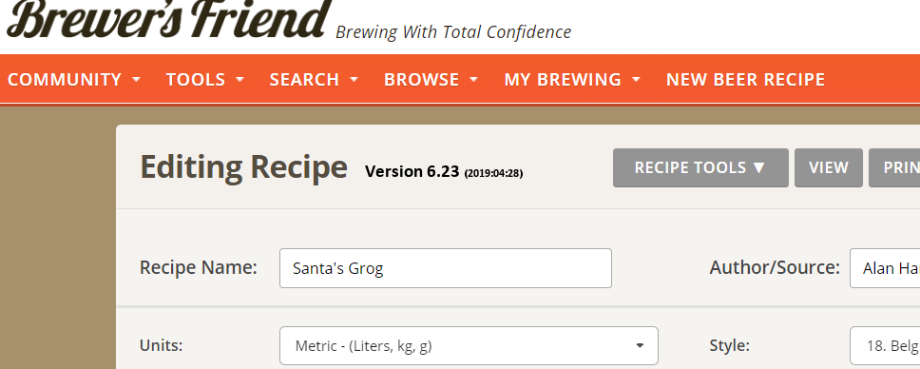The width and height of the screenshot is (920, 369).
Task: Open the Tools menu
Action: pyautogui.click(x=204, y=79)
